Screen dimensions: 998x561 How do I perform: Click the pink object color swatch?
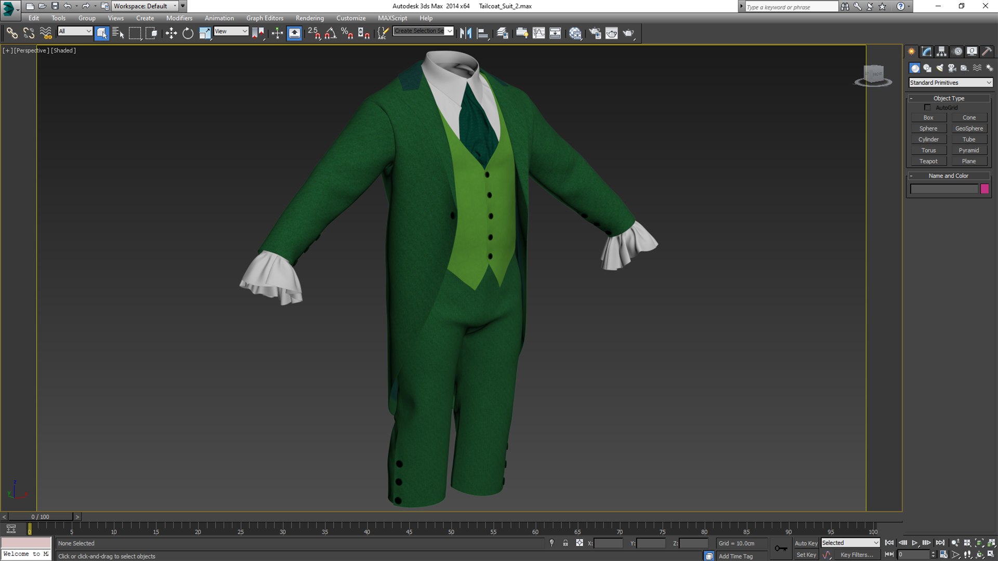[x=984, y=189]
